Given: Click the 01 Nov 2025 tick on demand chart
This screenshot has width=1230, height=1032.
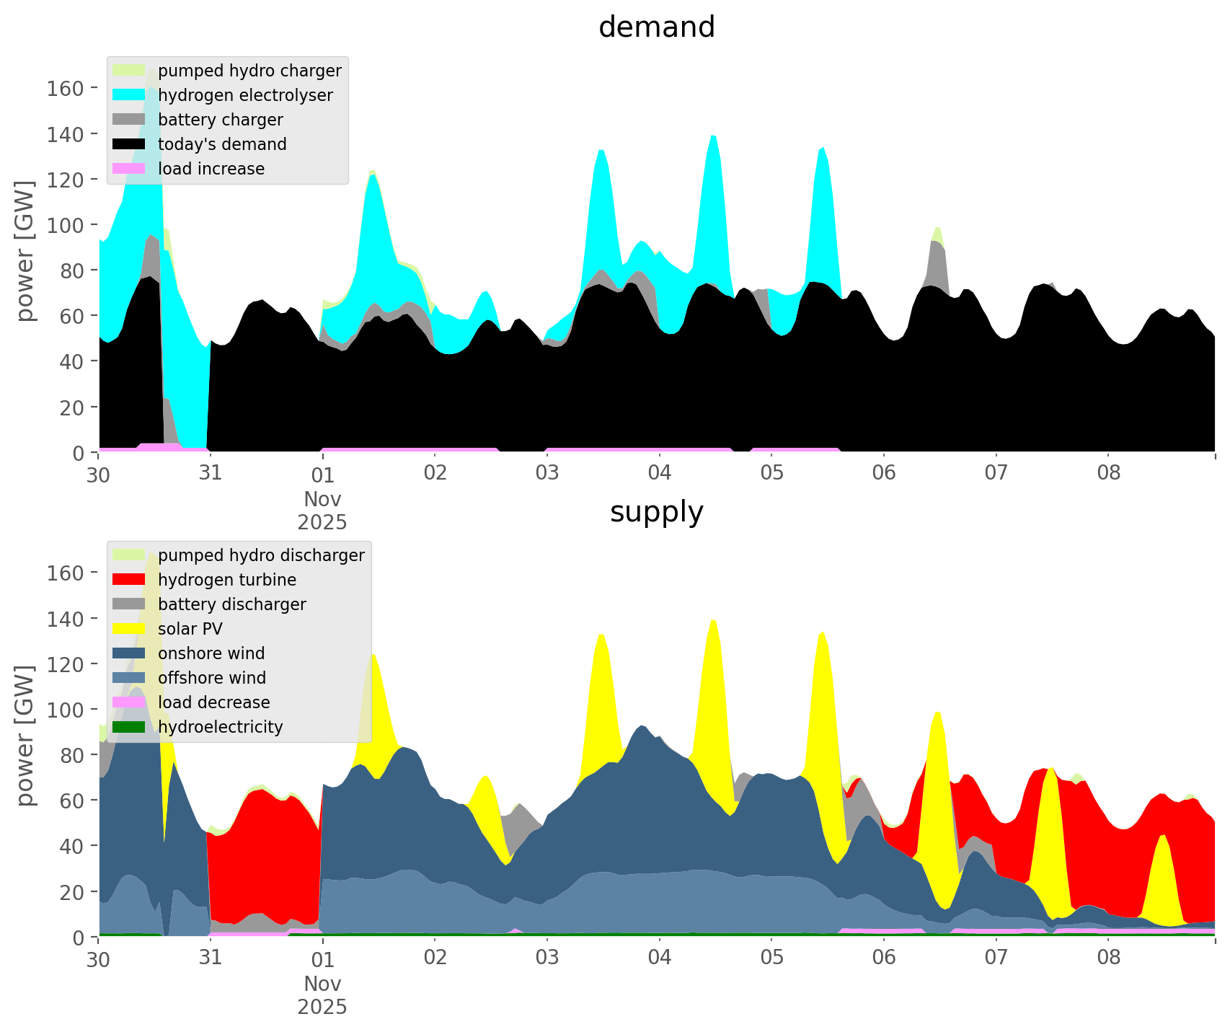Looking at the screenshot, I should tap(322, 498).
